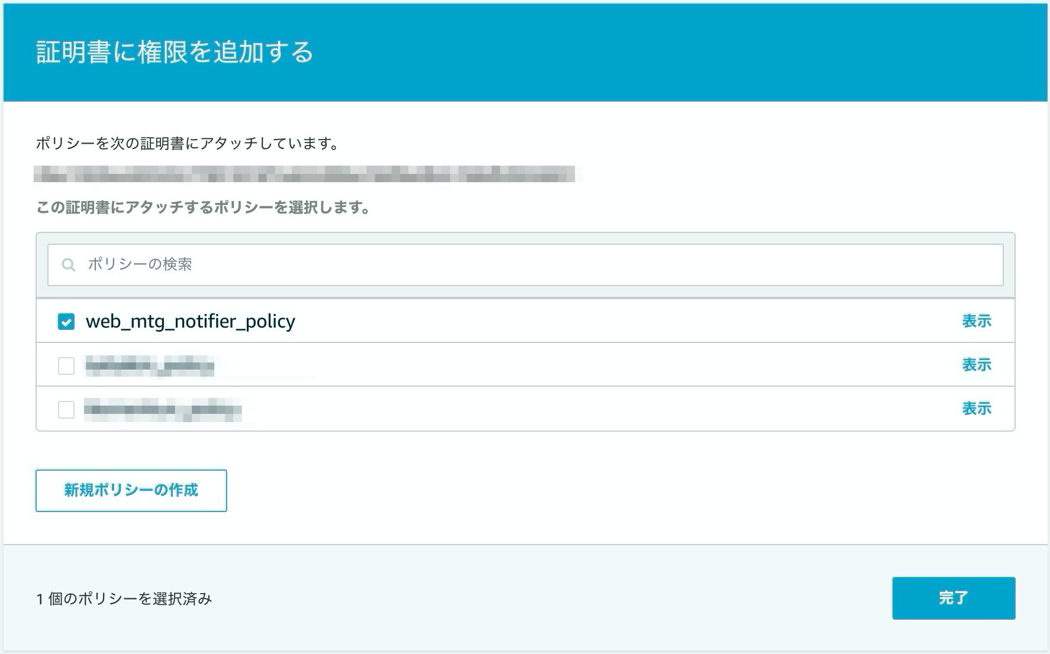
Task: Click the 1 個のポリシーを選択済み label
Action: point(124,598)
